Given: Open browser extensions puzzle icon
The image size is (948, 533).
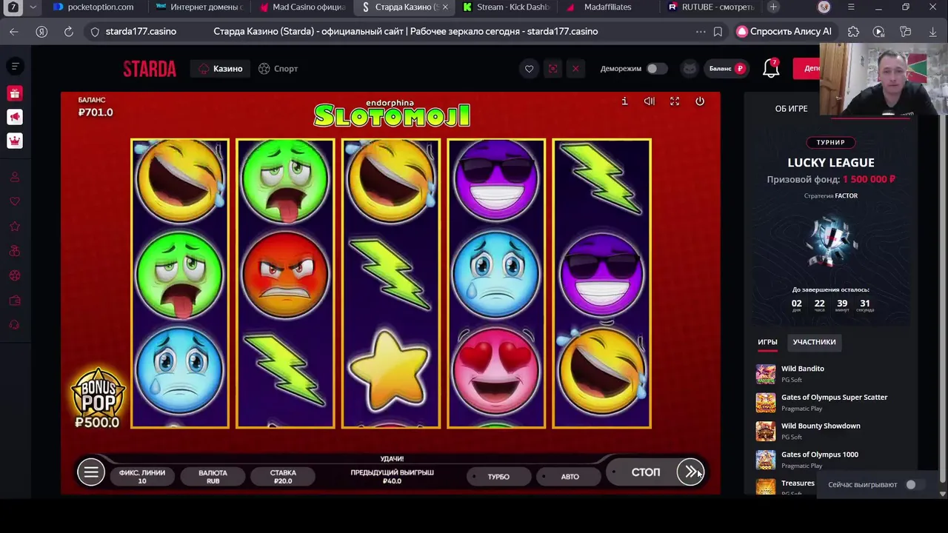Looking at the screenshot, I should [x=853, y=32].
